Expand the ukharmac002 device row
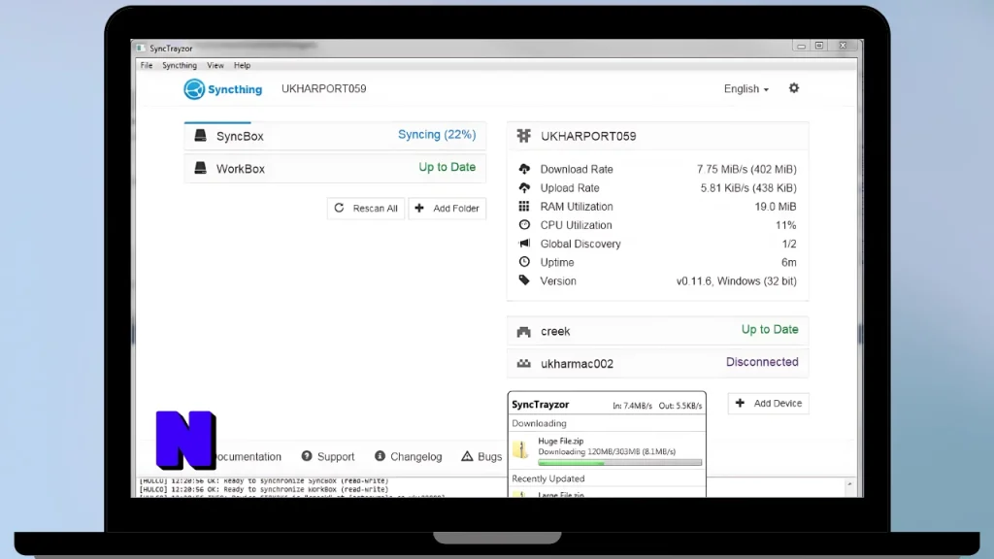The width and height of the screenshot is (994, 559). point(657,363)
